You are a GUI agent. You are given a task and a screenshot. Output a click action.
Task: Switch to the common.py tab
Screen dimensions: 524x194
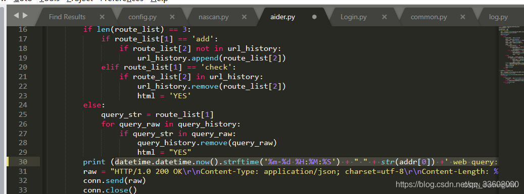[429, 17]
